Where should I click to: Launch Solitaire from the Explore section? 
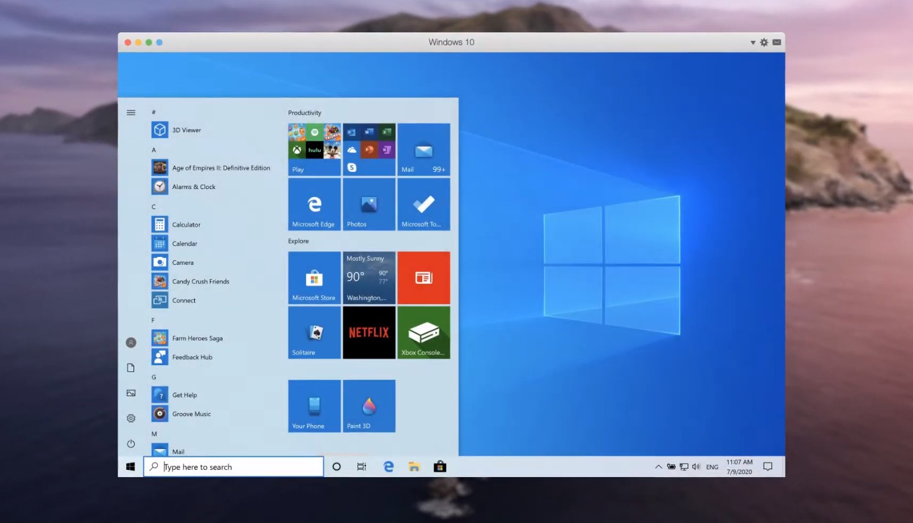tap(314, 333)
